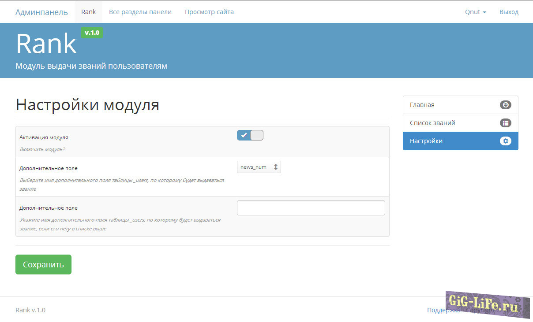Click the up-down arrows of the news_num select

275,167
